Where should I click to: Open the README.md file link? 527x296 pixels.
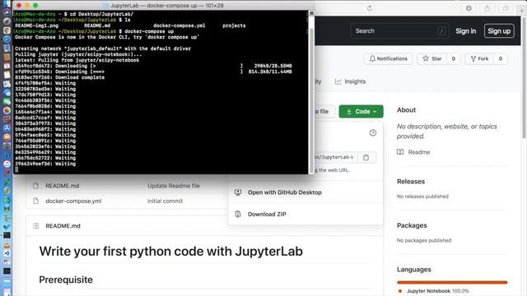[63, 186]
